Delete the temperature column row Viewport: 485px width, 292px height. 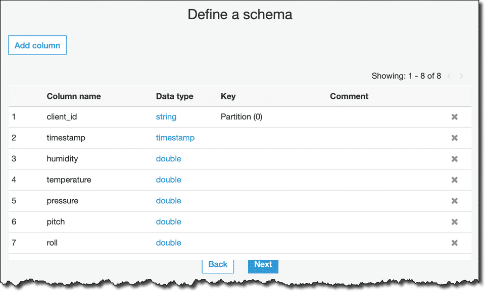[454, 180]
